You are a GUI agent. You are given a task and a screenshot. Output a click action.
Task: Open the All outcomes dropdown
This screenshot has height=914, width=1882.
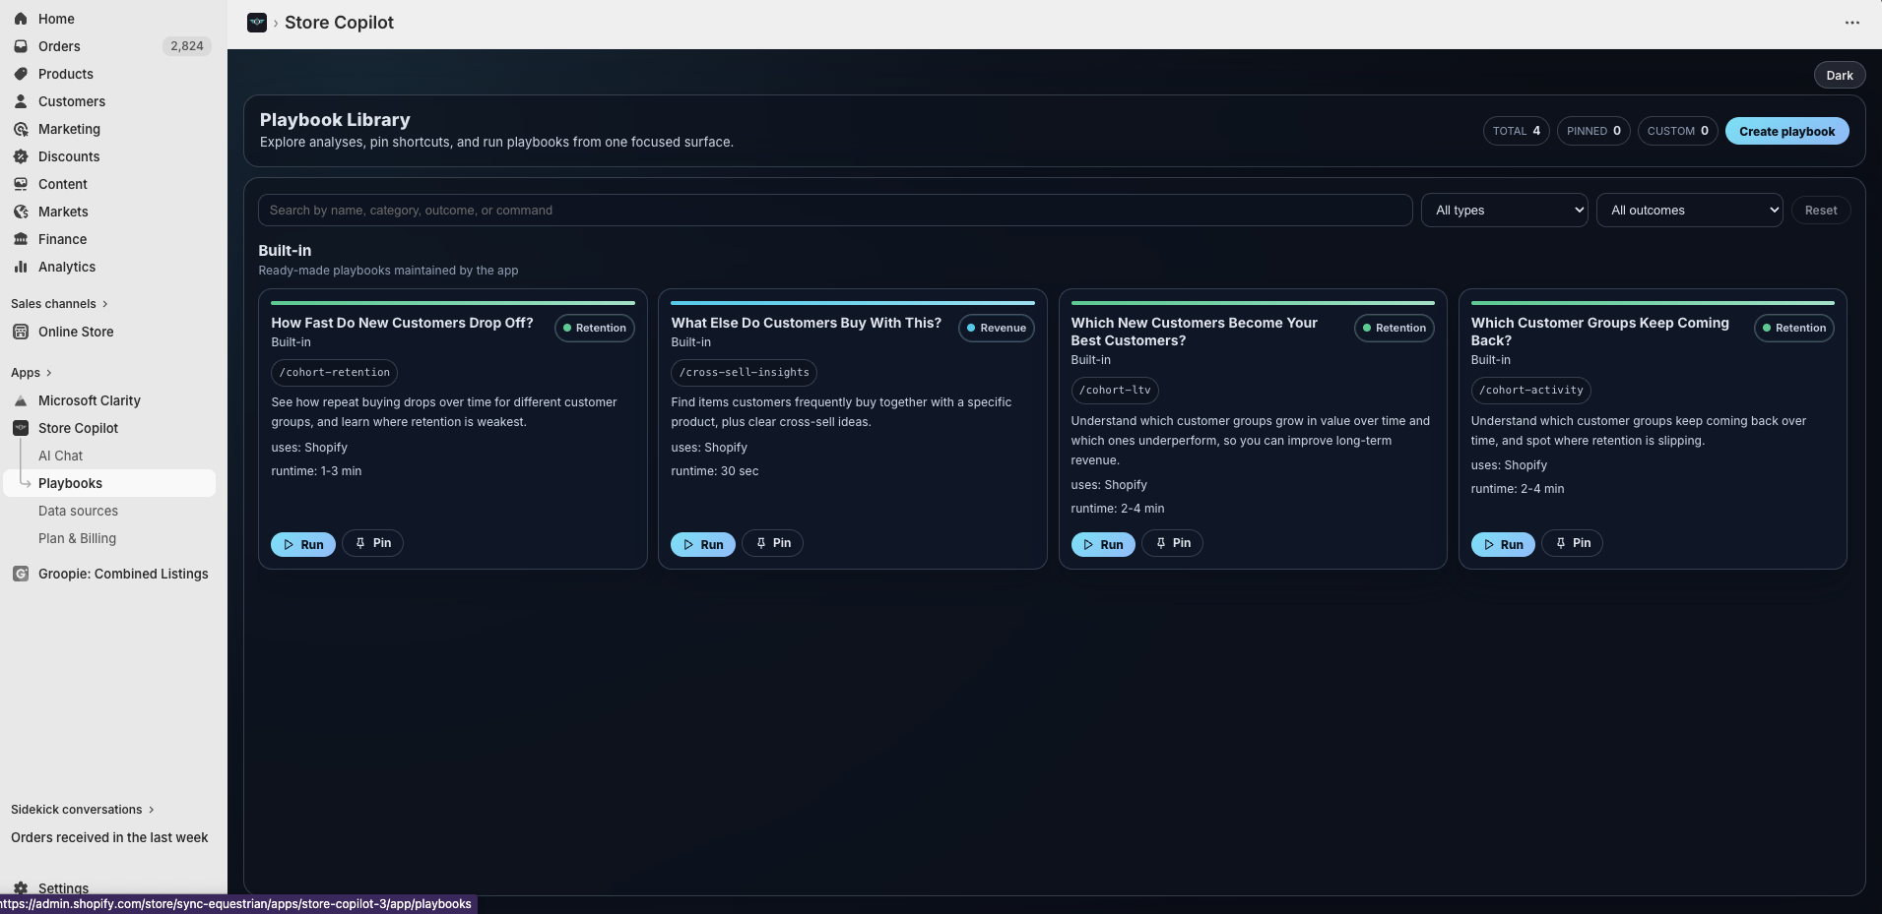tap(1689, 211)
